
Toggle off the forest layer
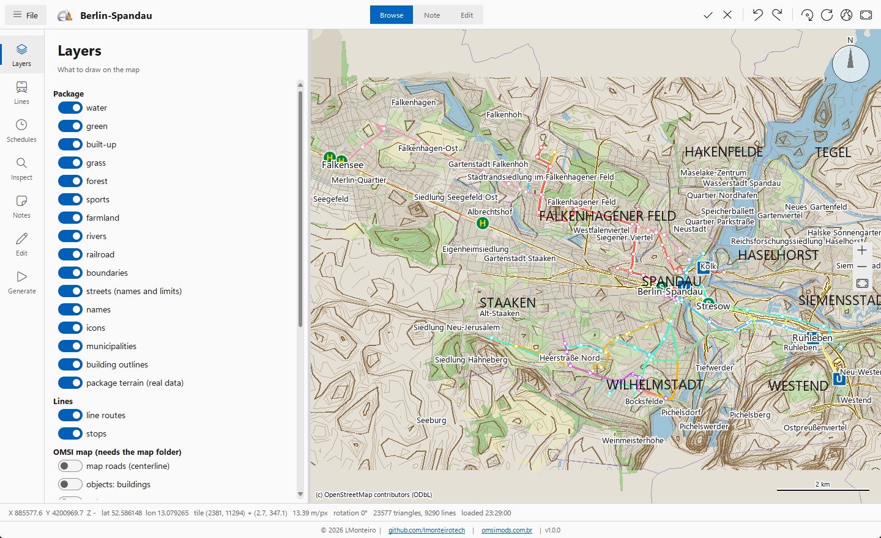coord(70,181)
